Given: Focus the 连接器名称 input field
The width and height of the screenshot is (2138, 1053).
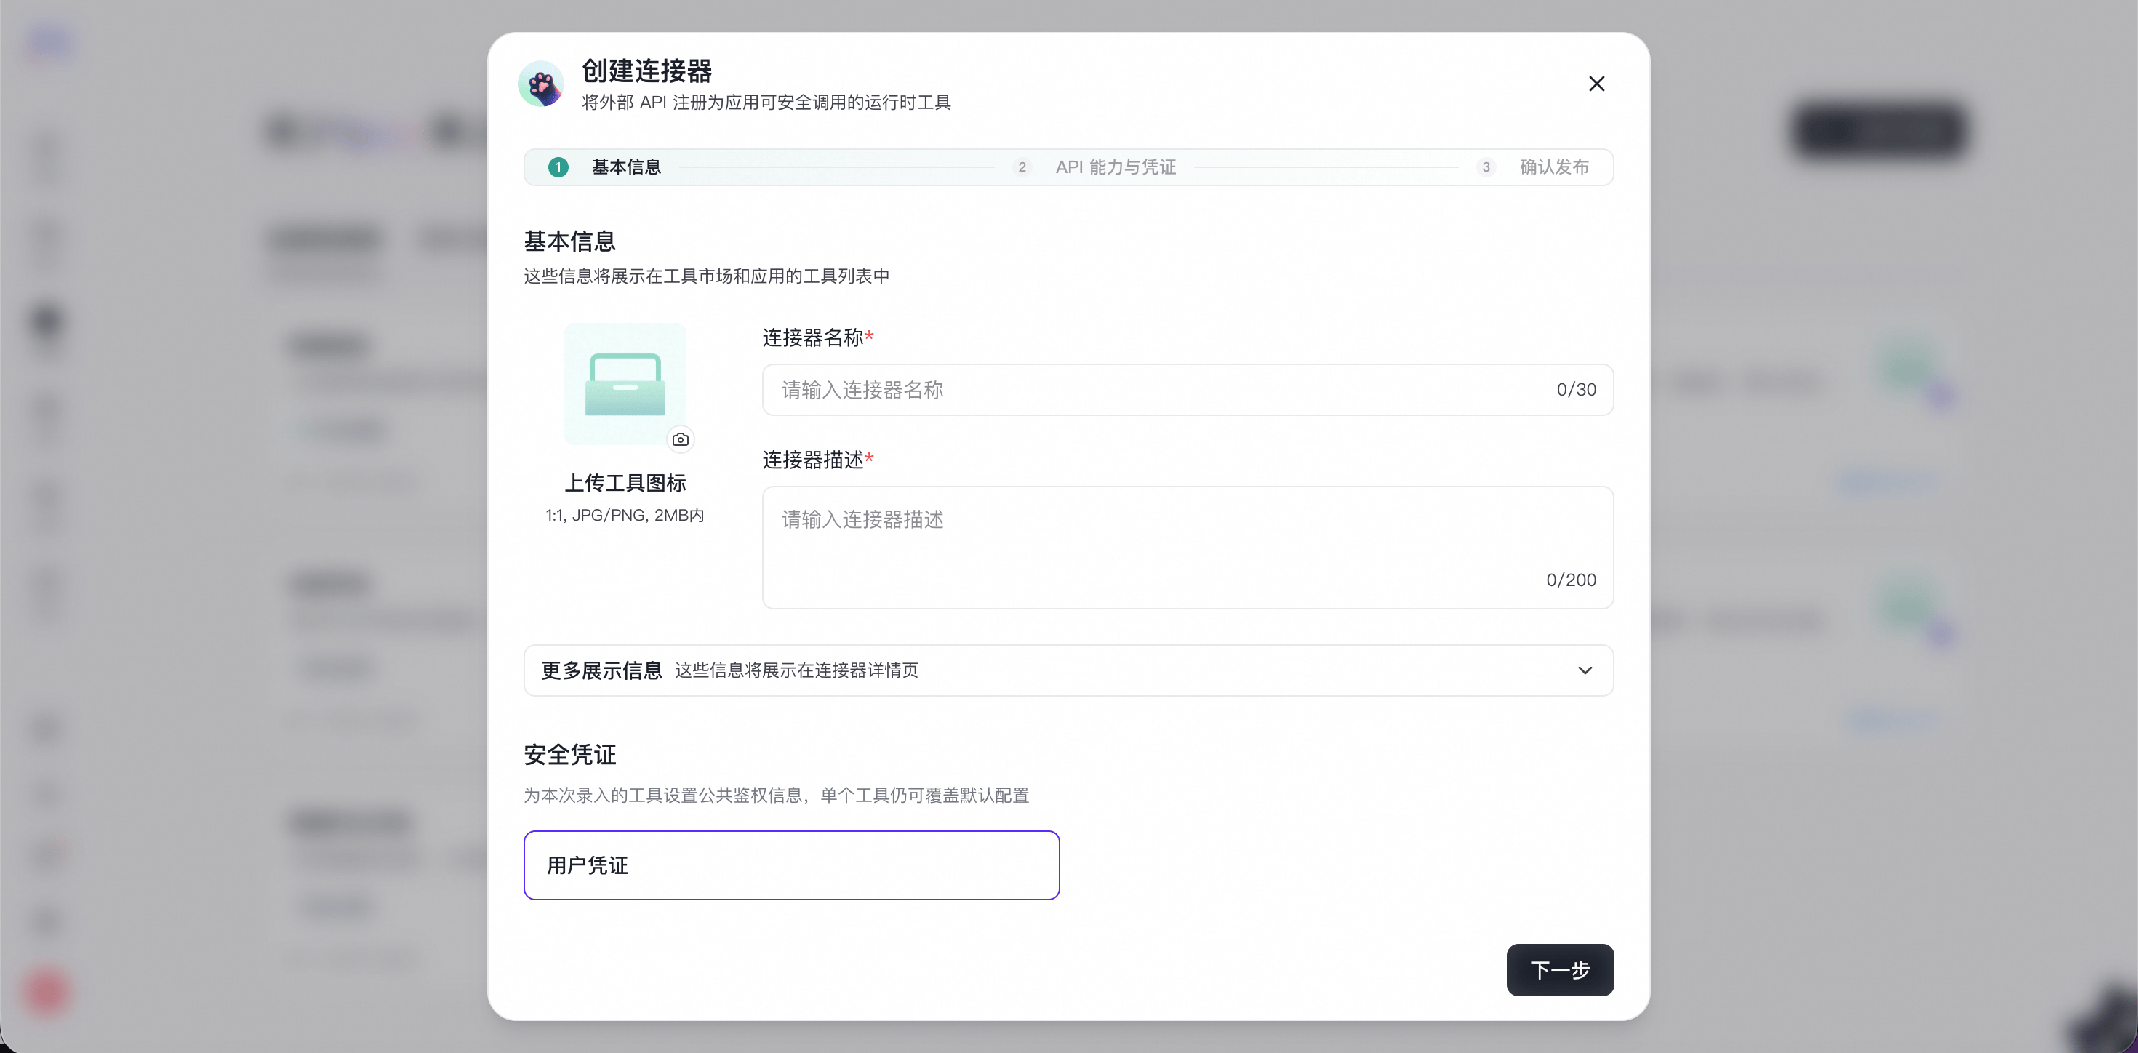Looking at the screenshot, I should point(1188,389).
